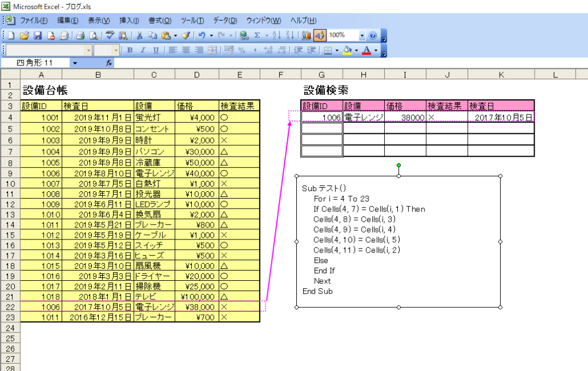Click the Save icon in the toolbar

[x=37, y=36]
